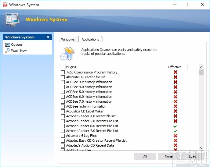Click red X for Acrobat Reader 4.0 row
This screenshot has height=167, width=210.
tap(176, 116)
